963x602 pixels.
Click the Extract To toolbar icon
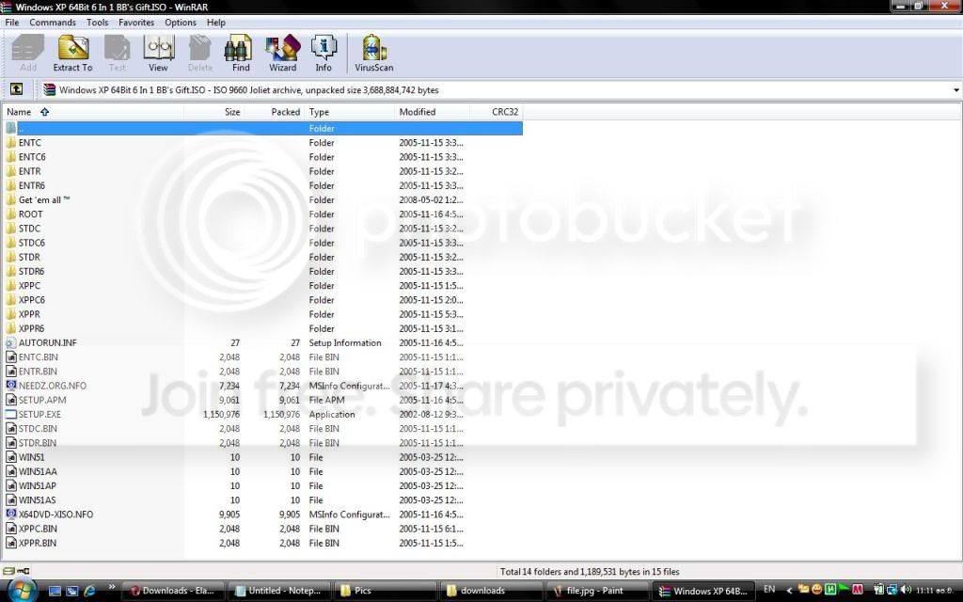[x=72, y=53]
